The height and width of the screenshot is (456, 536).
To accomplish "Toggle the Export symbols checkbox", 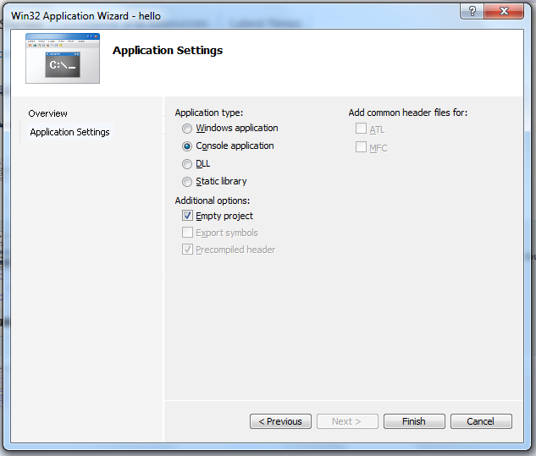I will click(188, 233).
